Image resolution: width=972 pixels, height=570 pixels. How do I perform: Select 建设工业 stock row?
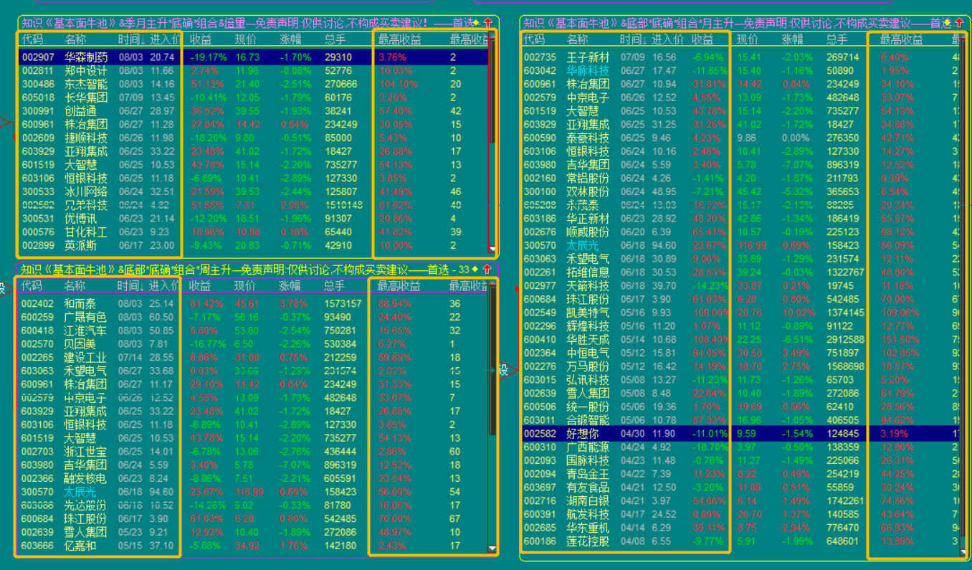[x=254, y=357]
